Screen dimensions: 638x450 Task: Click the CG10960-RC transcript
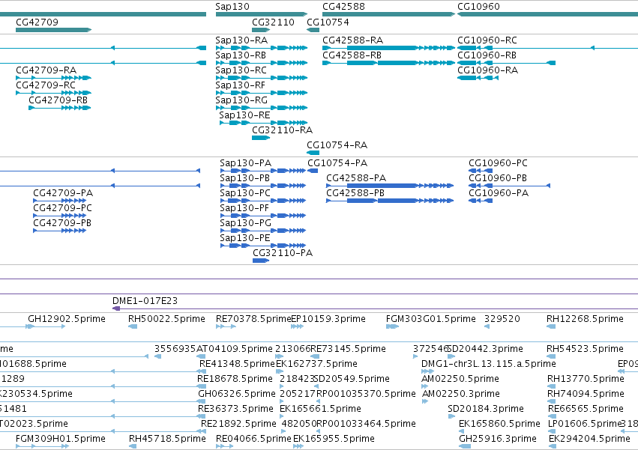click(x=548, y=48)
